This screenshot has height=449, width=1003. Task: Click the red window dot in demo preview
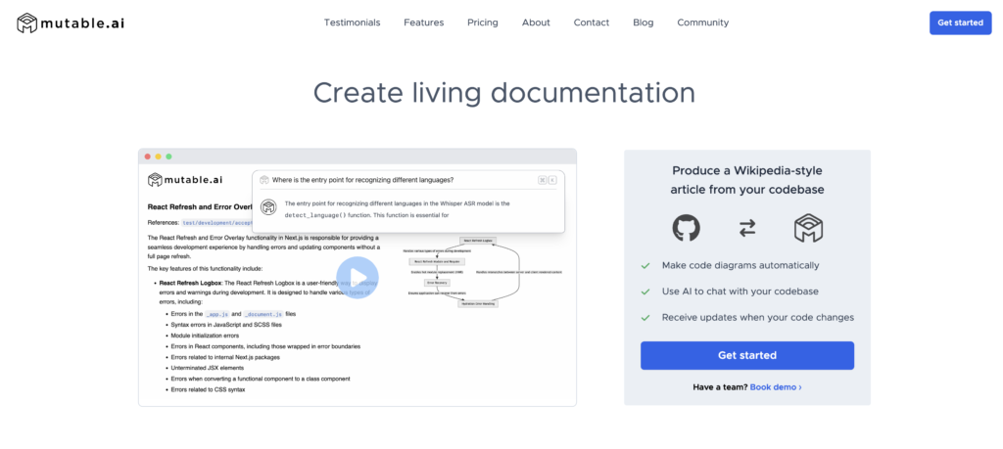pyautogui.click(x=148, y=157)
